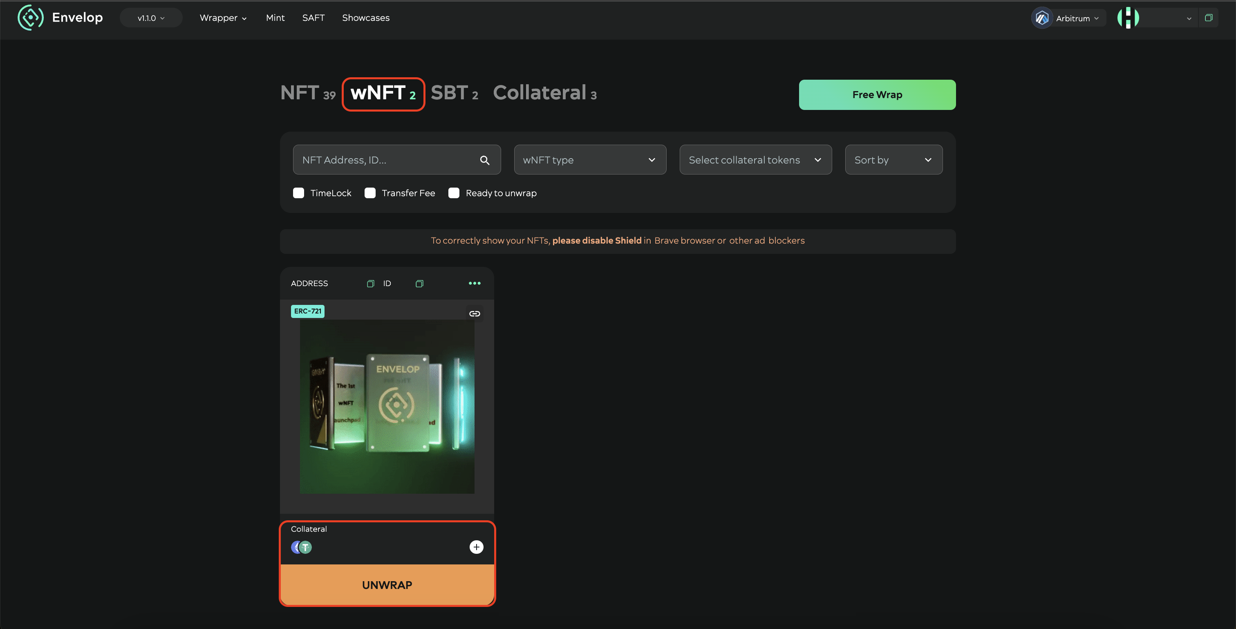Go to the Mint page
This screenshot has height=629, width=1236.
pos(275,18)
